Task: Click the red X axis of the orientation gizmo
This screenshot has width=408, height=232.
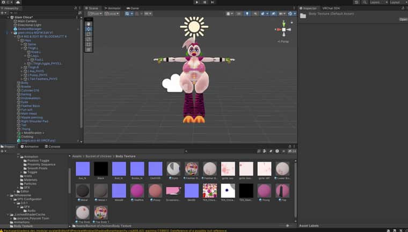Action: tap(279, 29)
